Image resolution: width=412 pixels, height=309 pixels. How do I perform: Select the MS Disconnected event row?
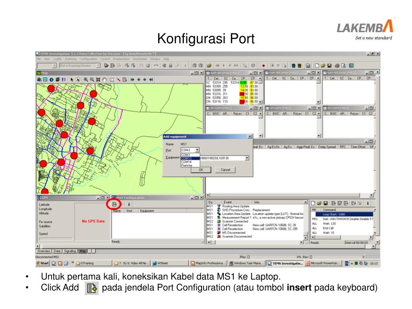coord(255,233)
